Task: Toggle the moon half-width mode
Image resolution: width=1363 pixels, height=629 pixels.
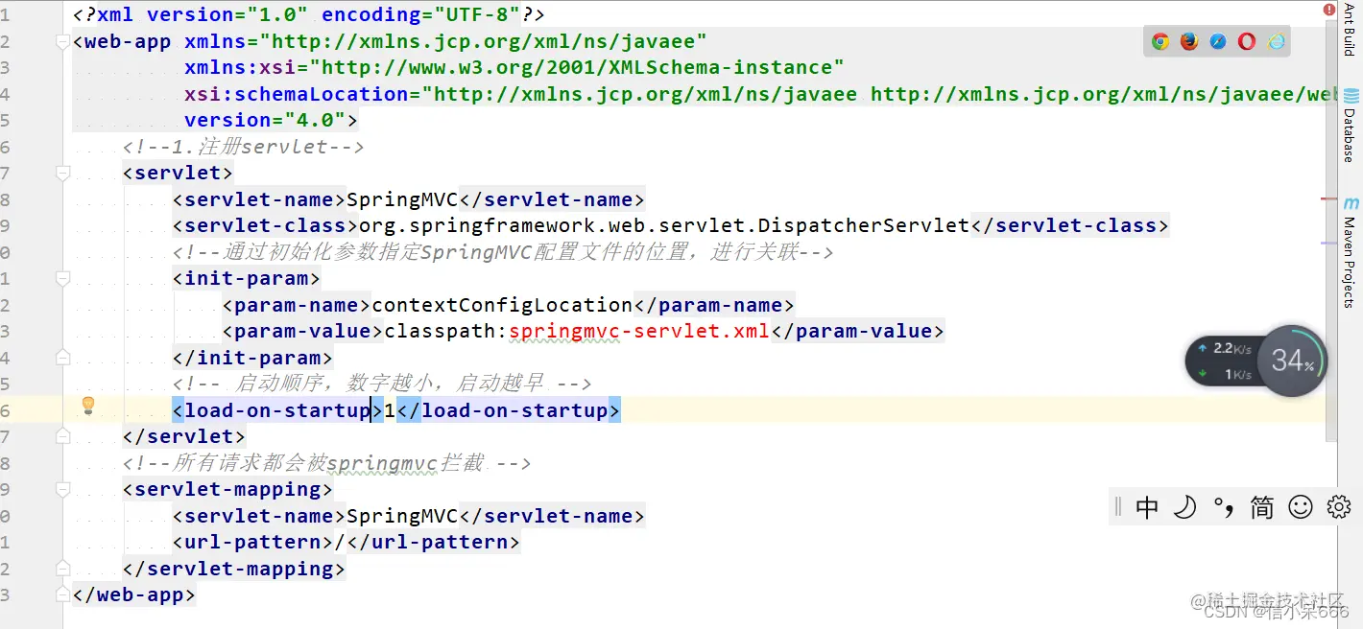Action: (1185, 507)
